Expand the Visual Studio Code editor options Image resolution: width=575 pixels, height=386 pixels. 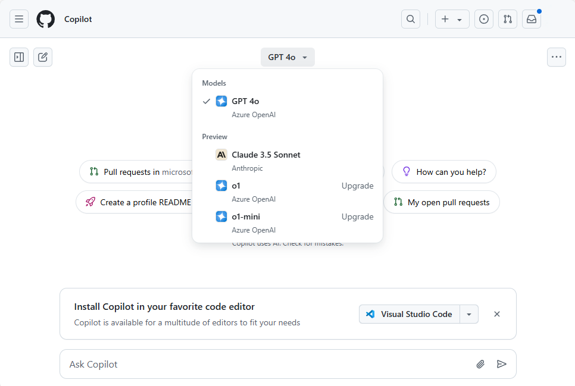coord(469,313)
